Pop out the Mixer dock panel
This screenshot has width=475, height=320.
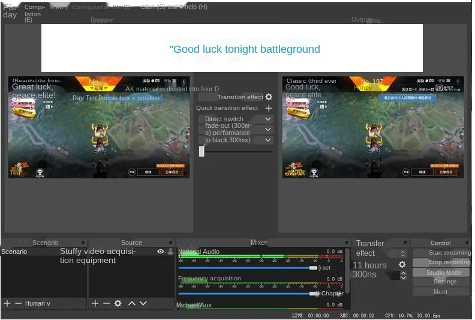[347, 243]
